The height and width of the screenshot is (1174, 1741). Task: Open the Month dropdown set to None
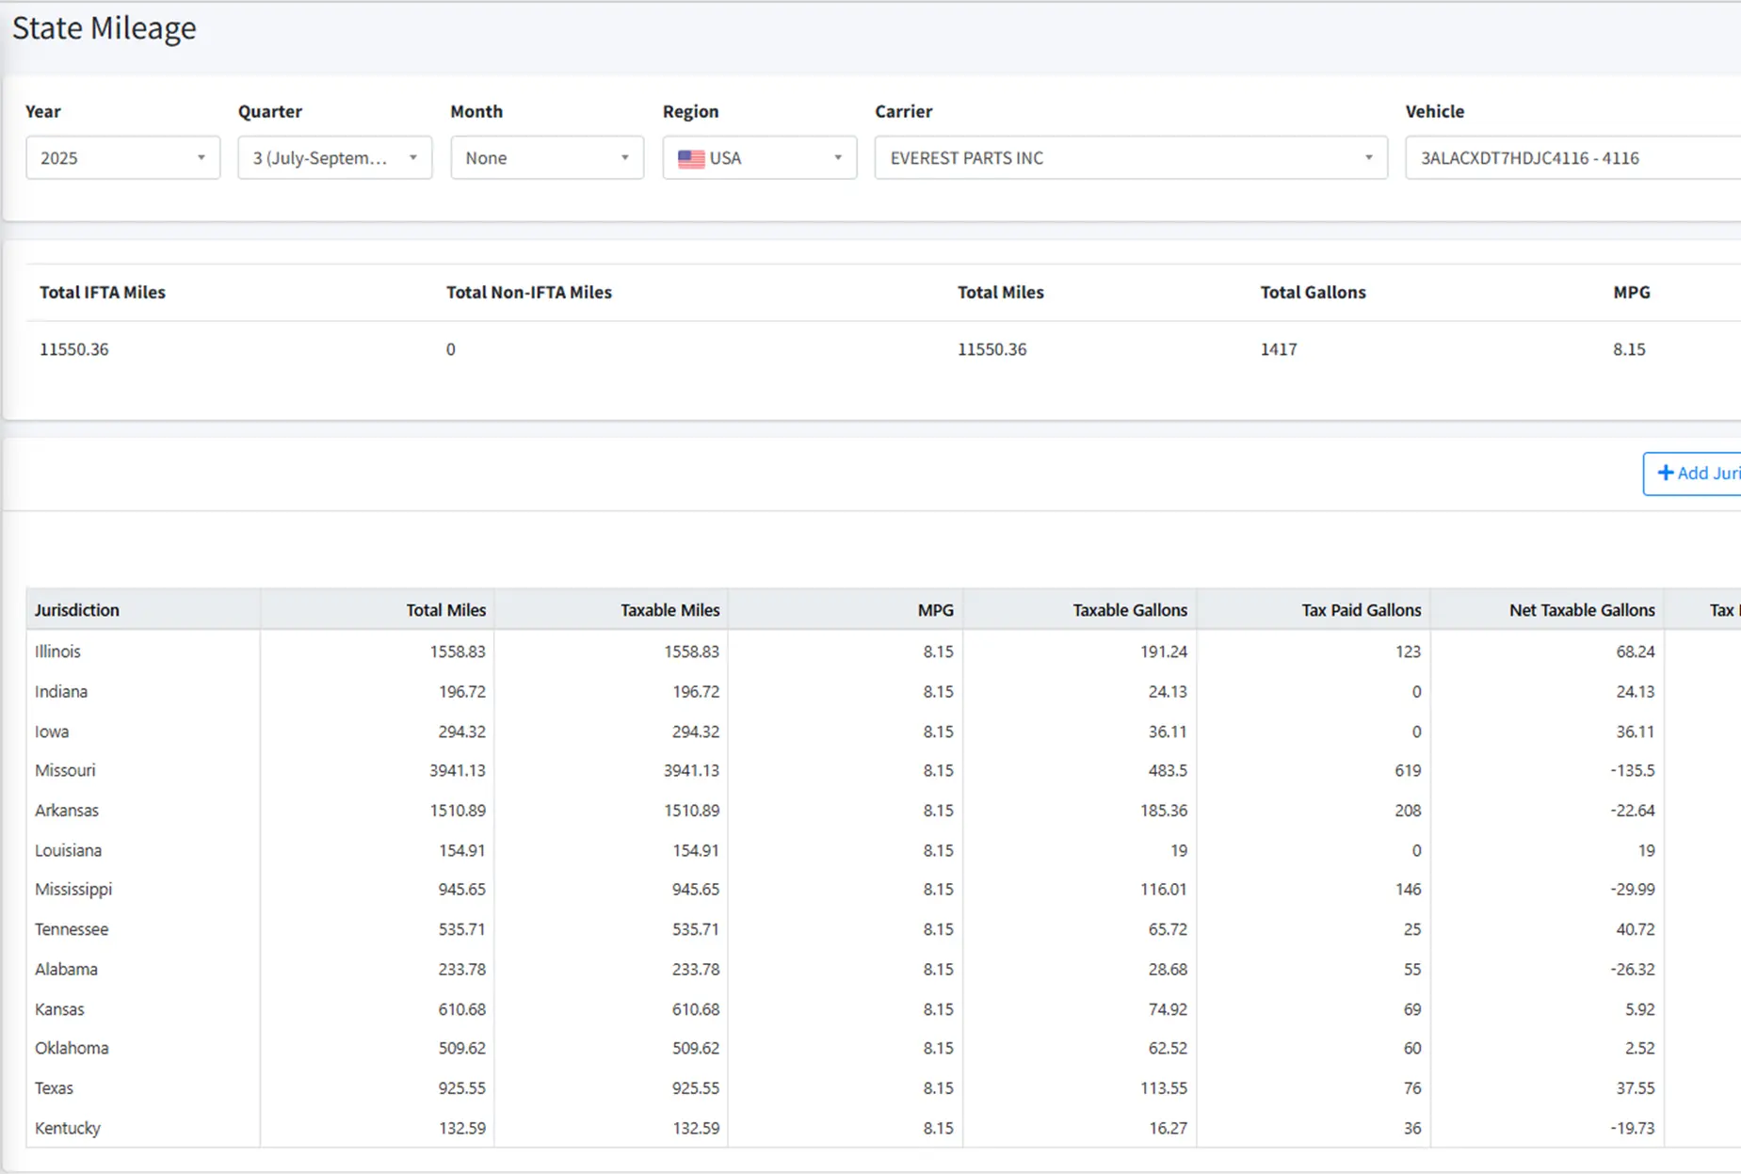click(x=546, y=158)
